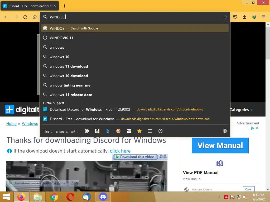Open 'Download Discord for Windows' Firefox suggestion

pyautogui.click(x=135, y=109)
